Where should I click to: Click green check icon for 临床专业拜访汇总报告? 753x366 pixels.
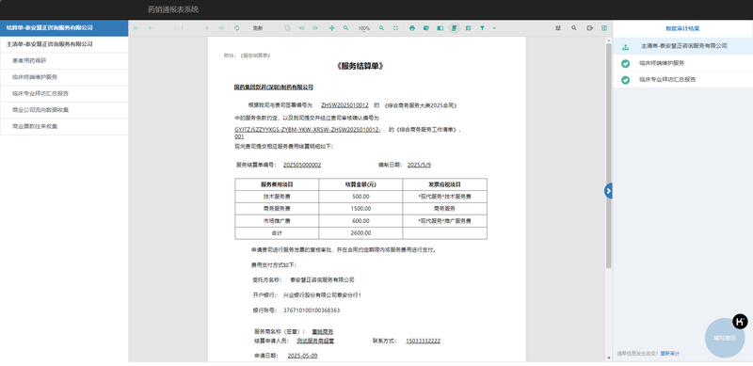coord(625,80)
